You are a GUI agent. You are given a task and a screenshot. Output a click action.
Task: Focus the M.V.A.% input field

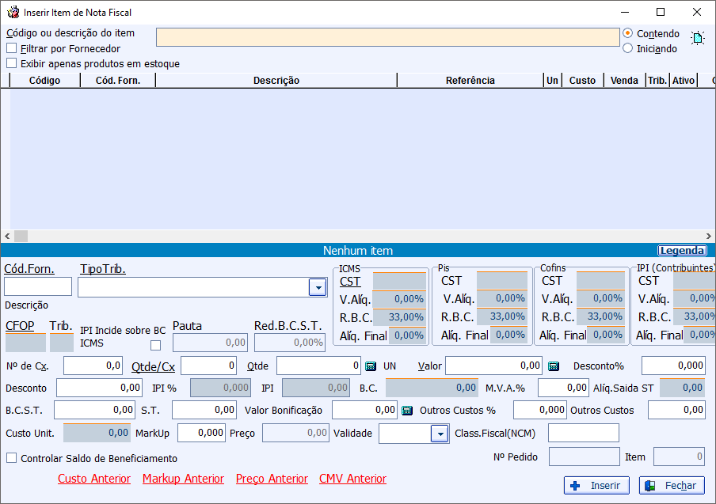tap(563, 388)
